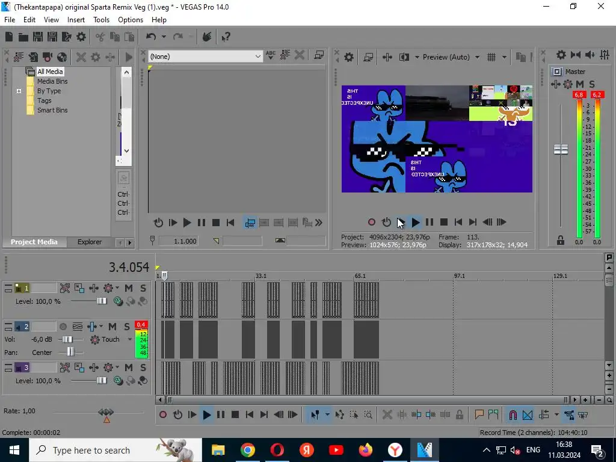Open YouTube from the Windows taskbar
616x462 pixels.
[x=336, y=450]
